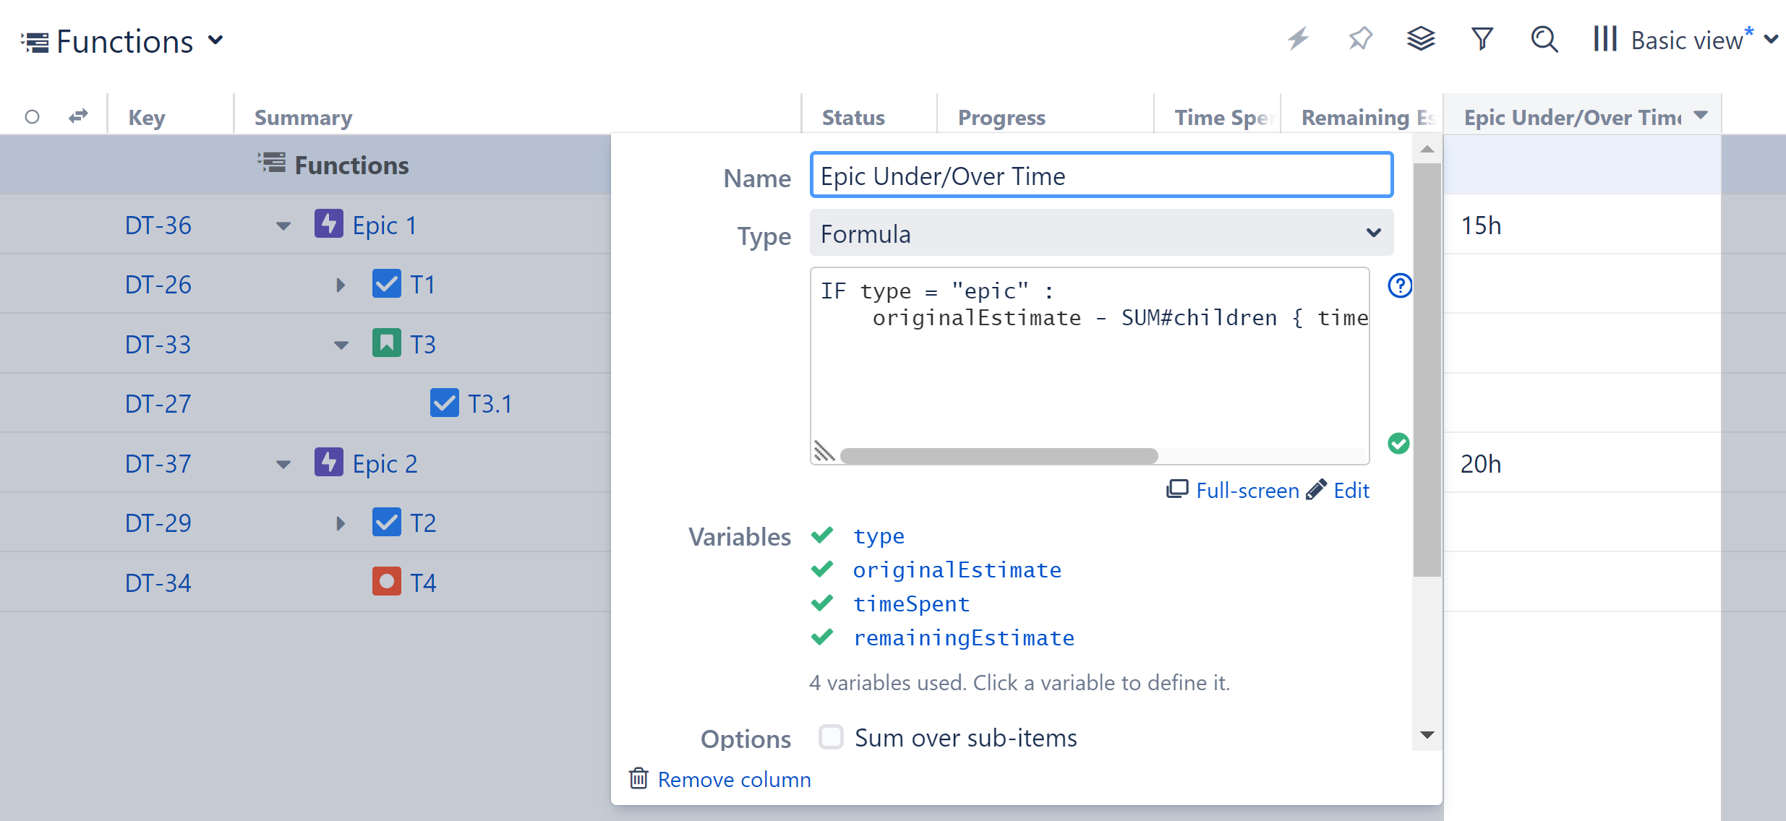Open the Transformations layers icon
Image resolution: width=1786 pixels, height=821 pixels.
pyautogui.click(x=1421, y=39)
